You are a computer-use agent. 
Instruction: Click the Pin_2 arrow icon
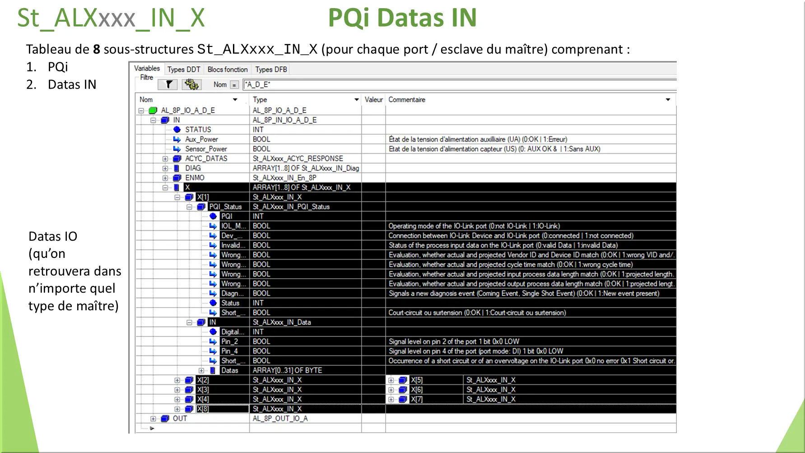tap(213, 342)
